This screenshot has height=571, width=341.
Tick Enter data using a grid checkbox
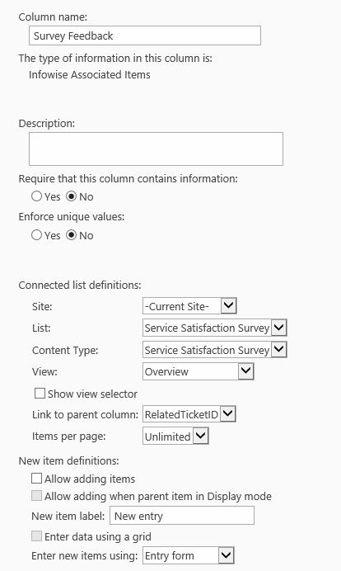pos(36,536)
